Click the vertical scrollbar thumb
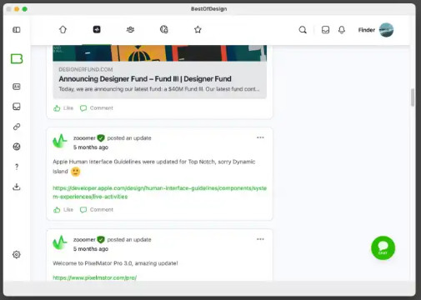The image size is (421, 300). pyautogui.click(x=413, y=97)
